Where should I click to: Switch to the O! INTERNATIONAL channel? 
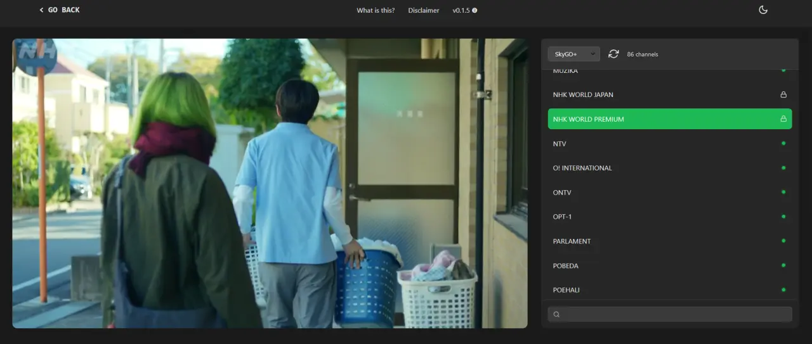pos(670,168)
